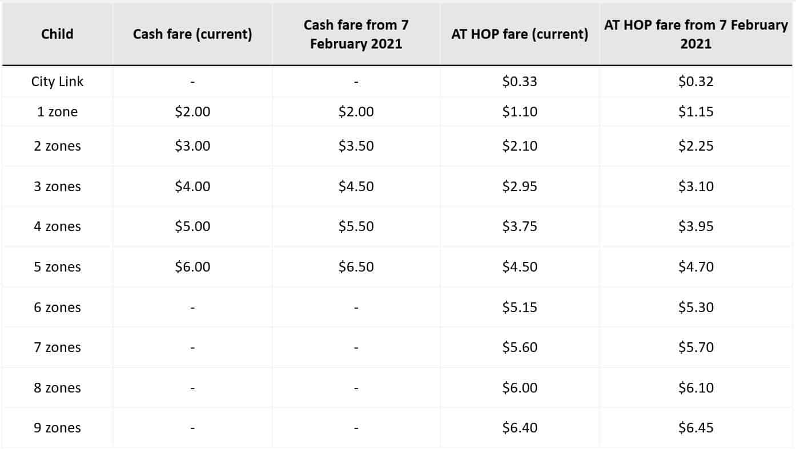Select the $0.32 City Link fare
796x449 pixels.
[x=696, y=82]
